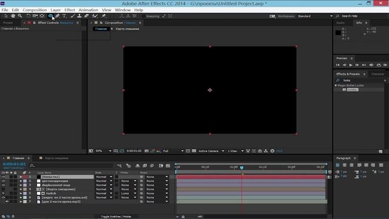Toggle visibility of layer 5 switch
Image resolution: width=389 pixels, height=219 pixels.
click(x=3, y=193)
